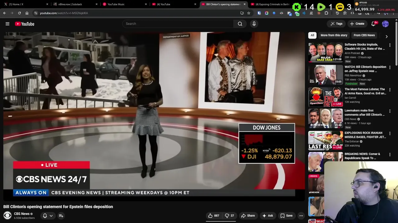
Task: Open the Software Stocks Implode thumbnail
Action: point(326,52)
